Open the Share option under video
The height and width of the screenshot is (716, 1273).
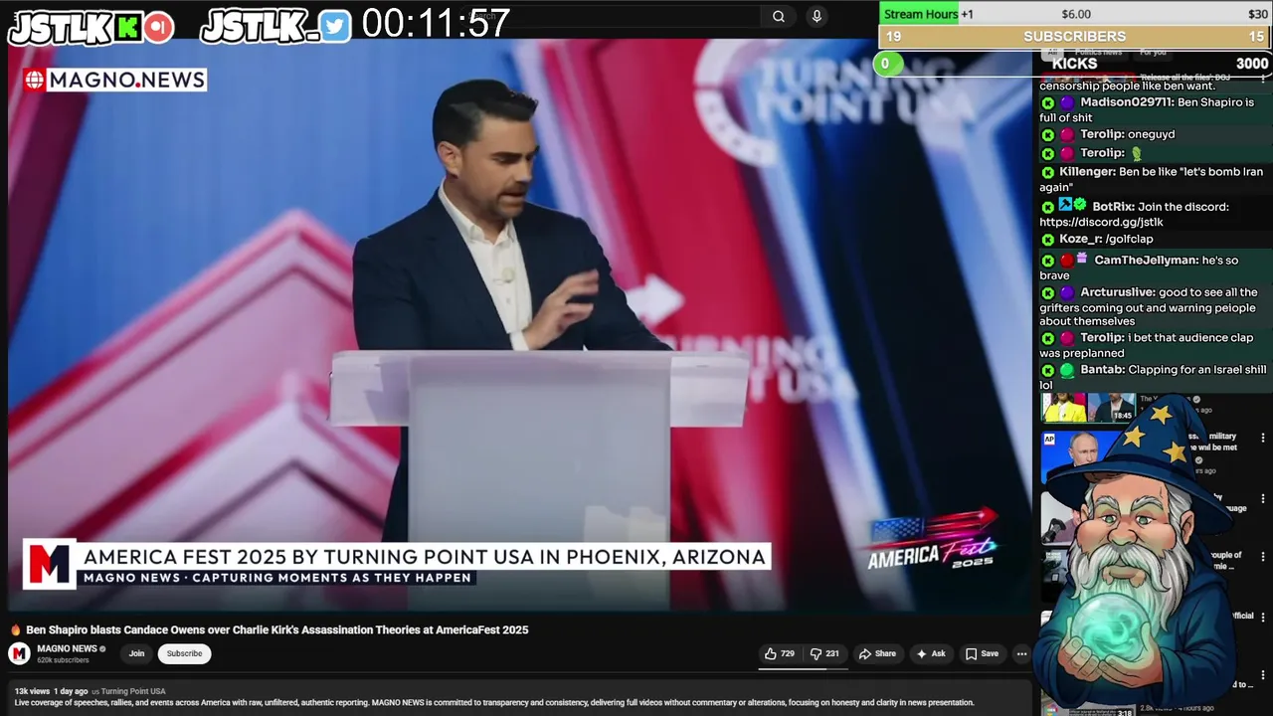tap(877, 653)
